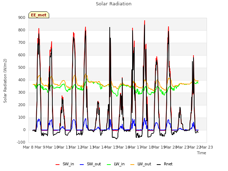Click the 200 y-axis tick label

click(22, 105)
